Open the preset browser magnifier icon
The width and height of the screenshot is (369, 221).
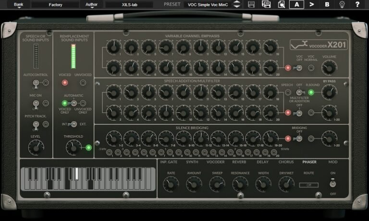point(281,4)
